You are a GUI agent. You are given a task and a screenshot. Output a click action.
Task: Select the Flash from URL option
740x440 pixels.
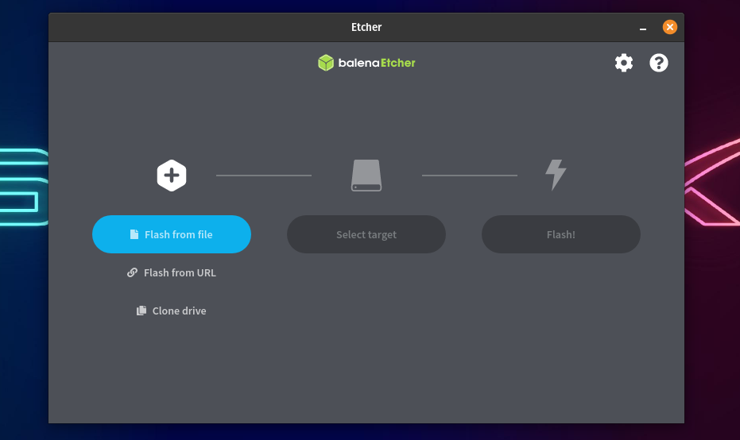(172, 272)
